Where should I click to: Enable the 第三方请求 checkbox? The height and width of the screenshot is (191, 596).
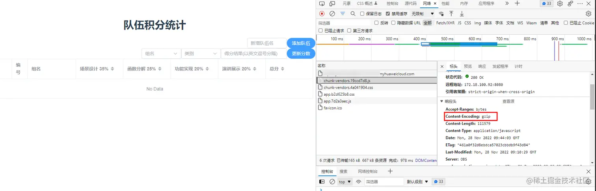349,31
